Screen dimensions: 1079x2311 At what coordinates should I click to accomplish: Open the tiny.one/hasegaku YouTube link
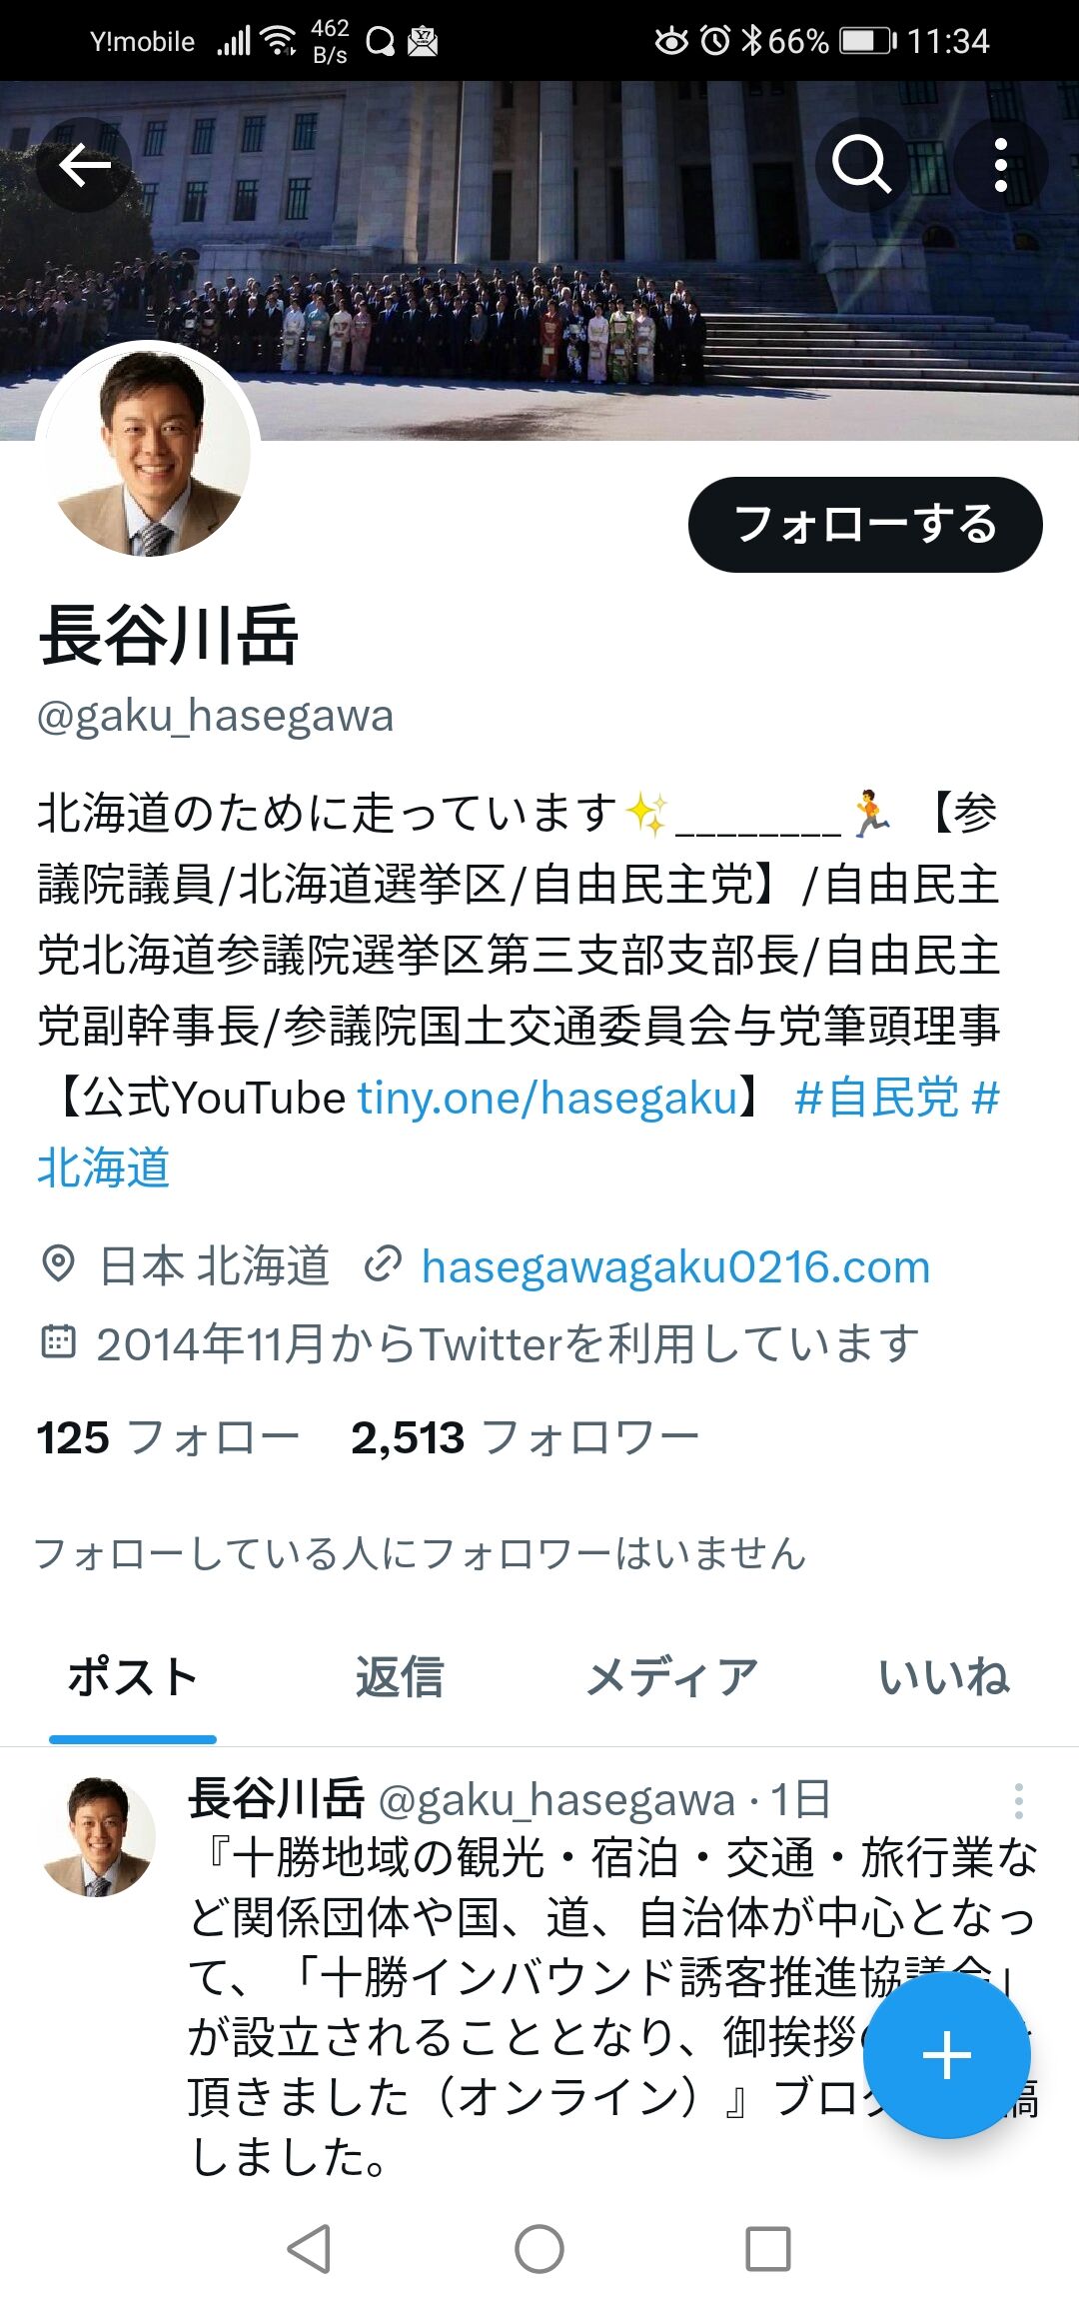click(547, 1098)
